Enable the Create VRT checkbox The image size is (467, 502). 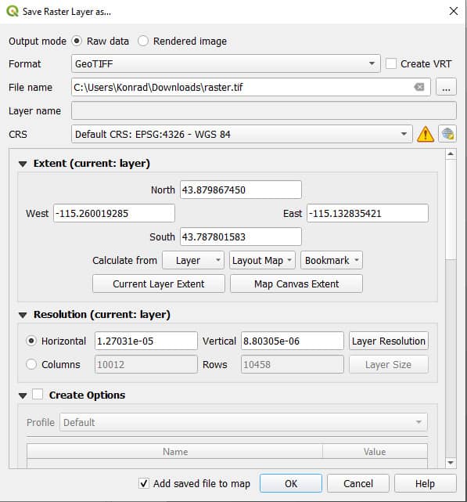point(391,63)
